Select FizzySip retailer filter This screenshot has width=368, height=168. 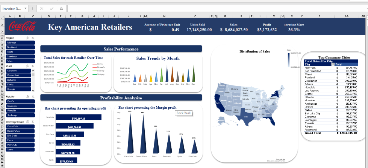tap(20, 111)
